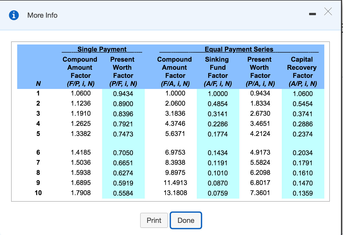Image resolution: width=343 pixels, height=235 pixels.
Task: Click the 0.7473 present worth value
Action: coord(123,134)
